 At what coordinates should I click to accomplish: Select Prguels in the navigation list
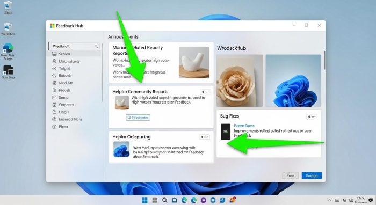coord(61,90)
